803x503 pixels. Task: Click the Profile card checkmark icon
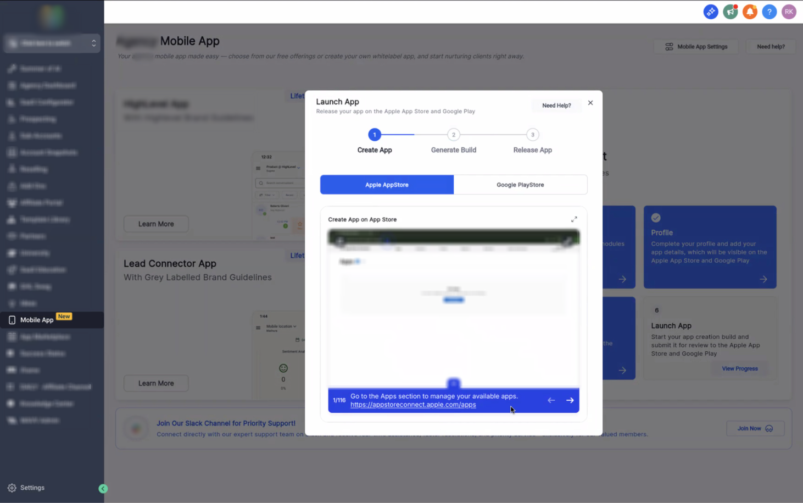pyautogui.click(x=656, y=218)
